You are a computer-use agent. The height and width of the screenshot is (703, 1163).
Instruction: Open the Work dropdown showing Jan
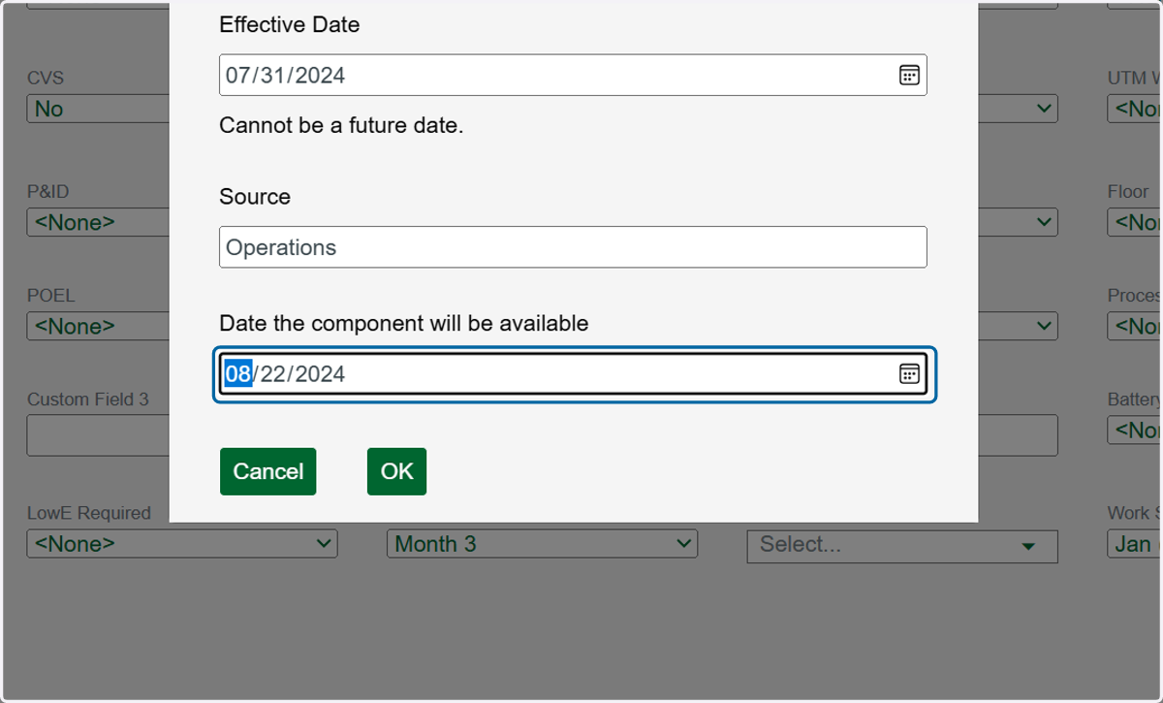tap(1135, 544)
